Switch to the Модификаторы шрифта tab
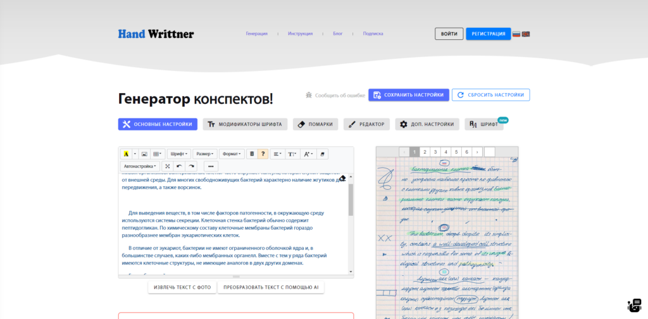Screen dimensions: 648x319 tap(246, 124)
